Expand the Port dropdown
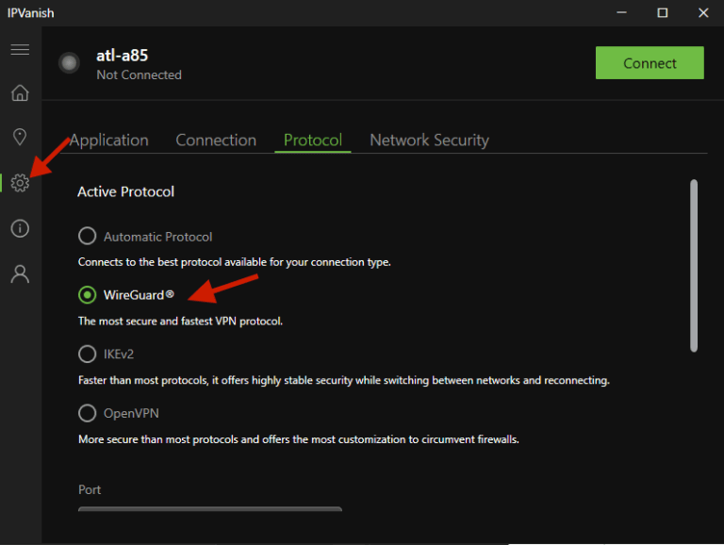724x545 pixels. tap(209, 509)
